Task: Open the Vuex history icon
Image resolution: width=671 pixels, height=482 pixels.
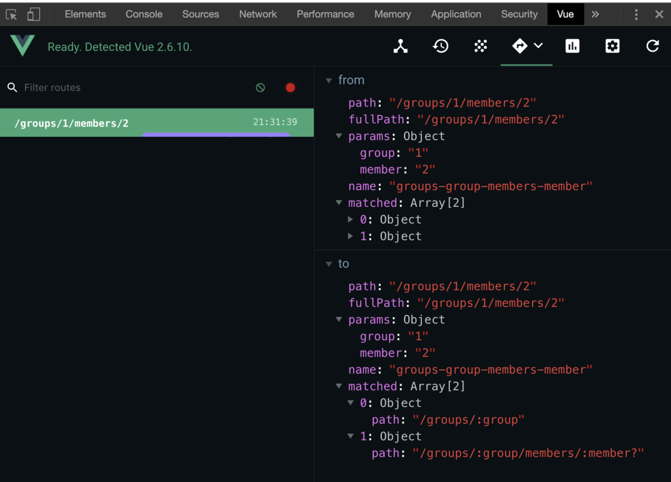Action: 441,46
